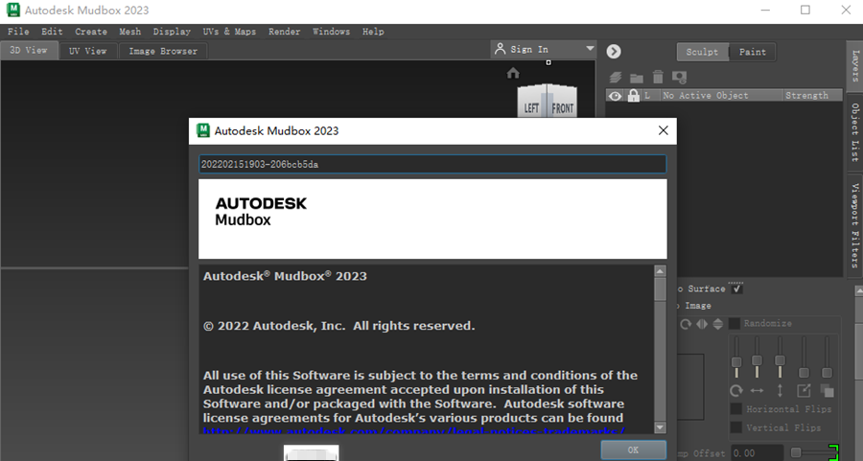Switch to Paint mode toggle
Screen dimensions: 863x461
click(x=753, y=52)
